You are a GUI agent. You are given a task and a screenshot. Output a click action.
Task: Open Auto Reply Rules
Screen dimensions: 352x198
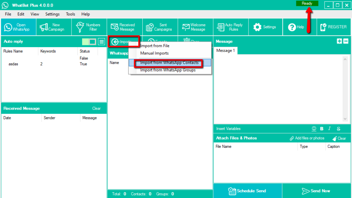click(x=231, y=27)
